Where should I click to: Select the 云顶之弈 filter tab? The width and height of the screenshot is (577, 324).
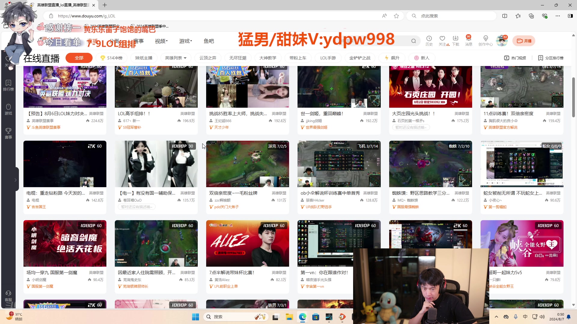point(208,58)
